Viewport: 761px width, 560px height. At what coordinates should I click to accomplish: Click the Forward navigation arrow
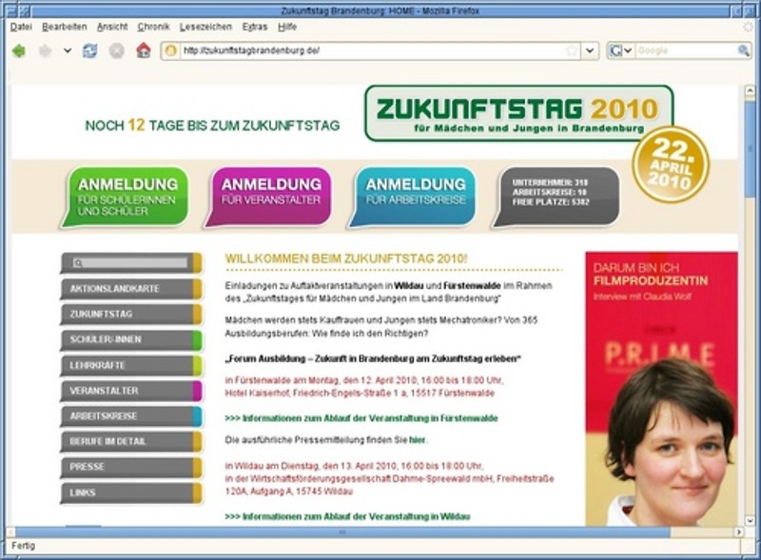(x=45, y=51)
